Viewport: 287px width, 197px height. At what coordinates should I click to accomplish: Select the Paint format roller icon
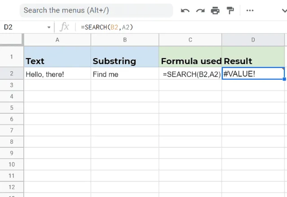pyautogui.click(x=230, y=10)
